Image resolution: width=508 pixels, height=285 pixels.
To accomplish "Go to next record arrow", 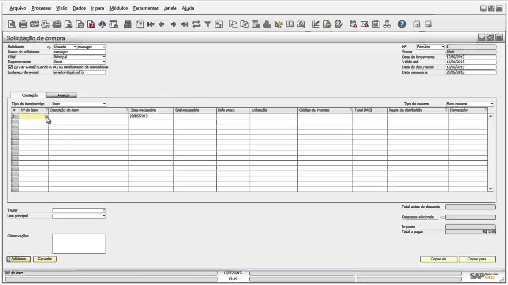I will point(173,24).
